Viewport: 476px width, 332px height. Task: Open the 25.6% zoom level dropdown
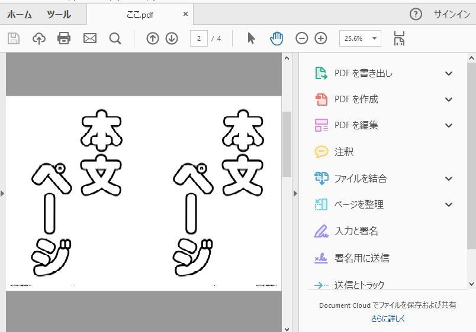pyautogui.click(x=374, y=38)
